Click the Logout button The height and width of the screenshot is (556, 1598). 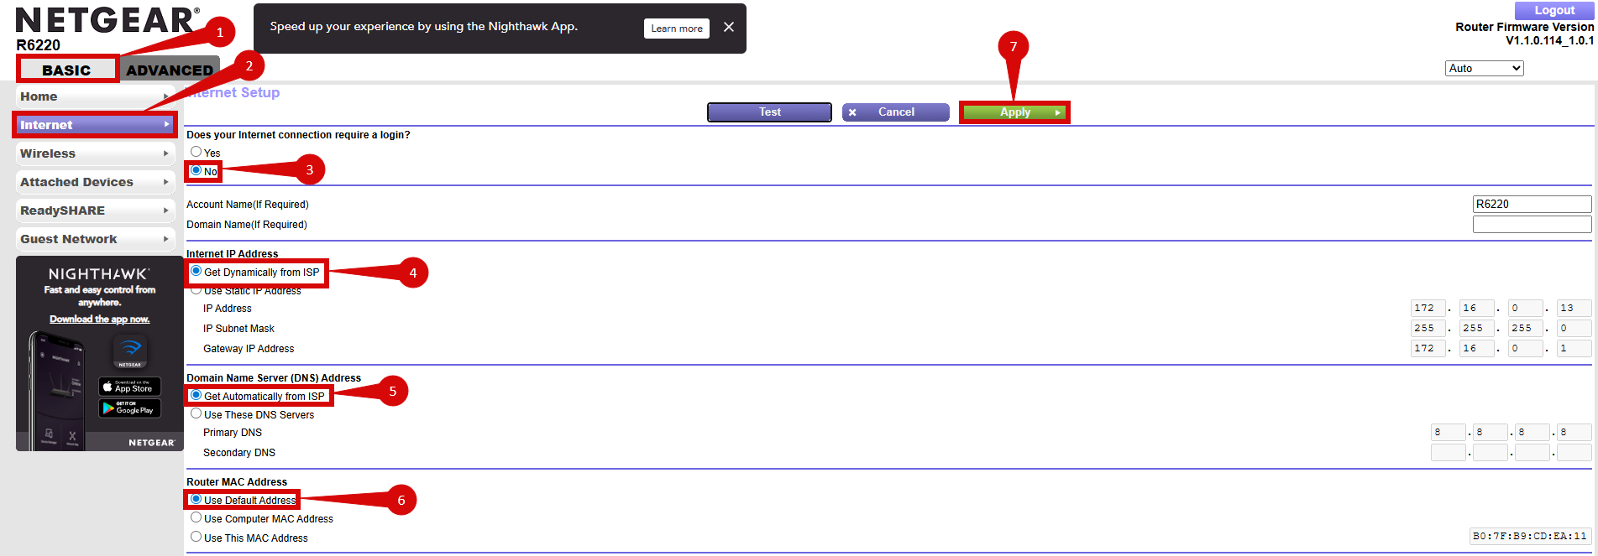(x=1554, y=10)
